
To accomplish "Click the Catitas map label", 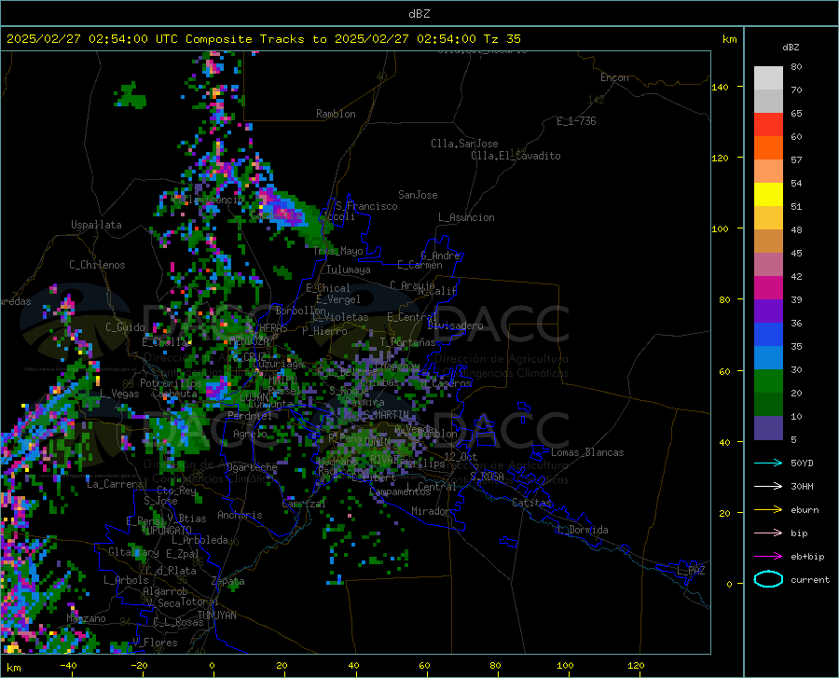I will pyautogui.click(x=531, y=503).
